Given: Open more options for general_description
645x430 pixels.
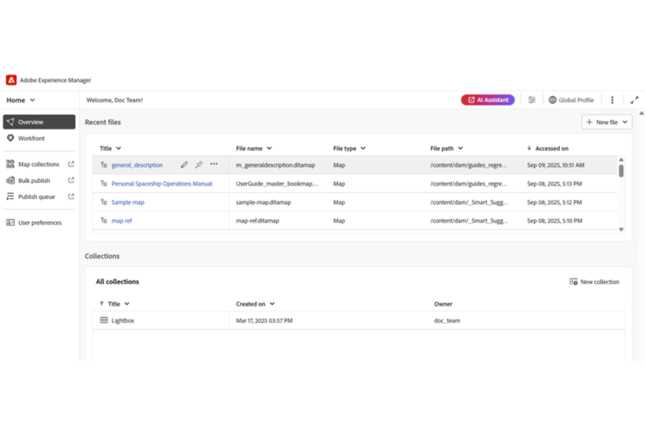Looking at the screenshot, I should point(214,164).
